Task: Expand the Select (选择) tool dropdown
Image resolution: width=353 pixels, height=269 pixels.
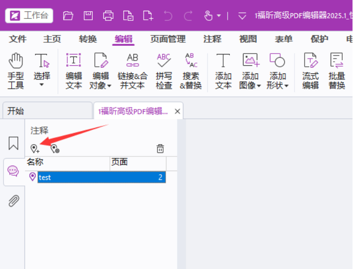Action: click(x=42, y=85)
